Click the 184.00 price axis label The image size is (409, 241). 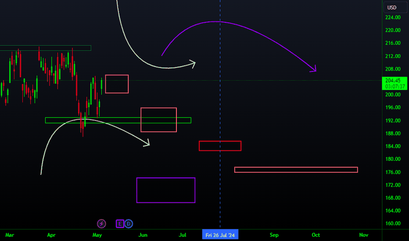click(393, 146)
